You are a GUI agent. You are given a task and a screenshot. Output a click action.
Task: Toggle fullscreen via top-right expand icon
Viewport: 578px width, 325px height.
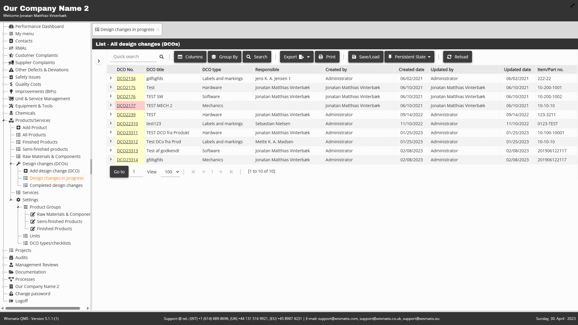pyautogui.click(x=572, y=5)
